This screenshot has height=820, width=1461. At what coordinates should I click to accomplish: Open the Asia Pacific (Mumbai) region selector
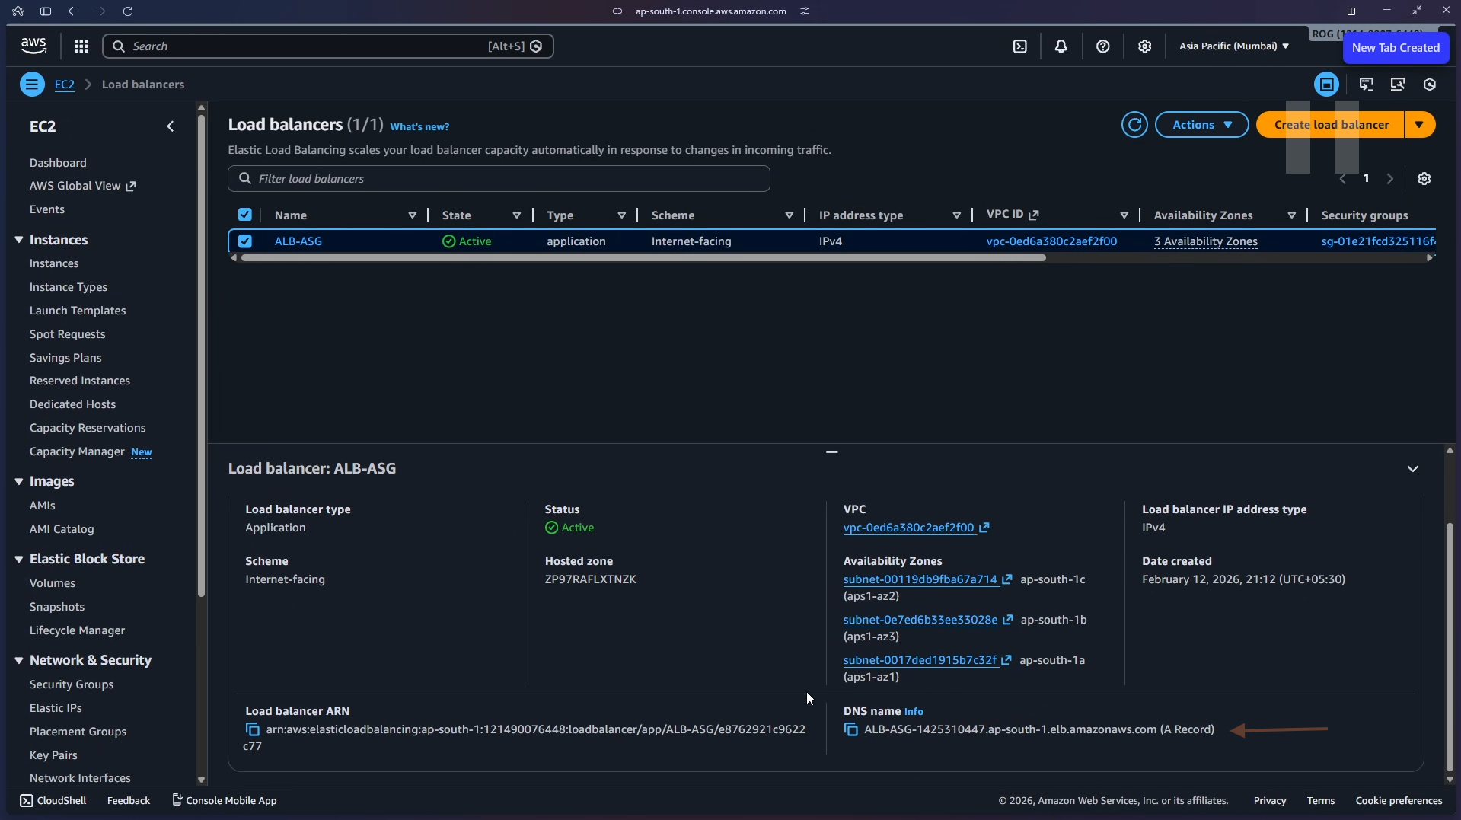point(1233,46)
